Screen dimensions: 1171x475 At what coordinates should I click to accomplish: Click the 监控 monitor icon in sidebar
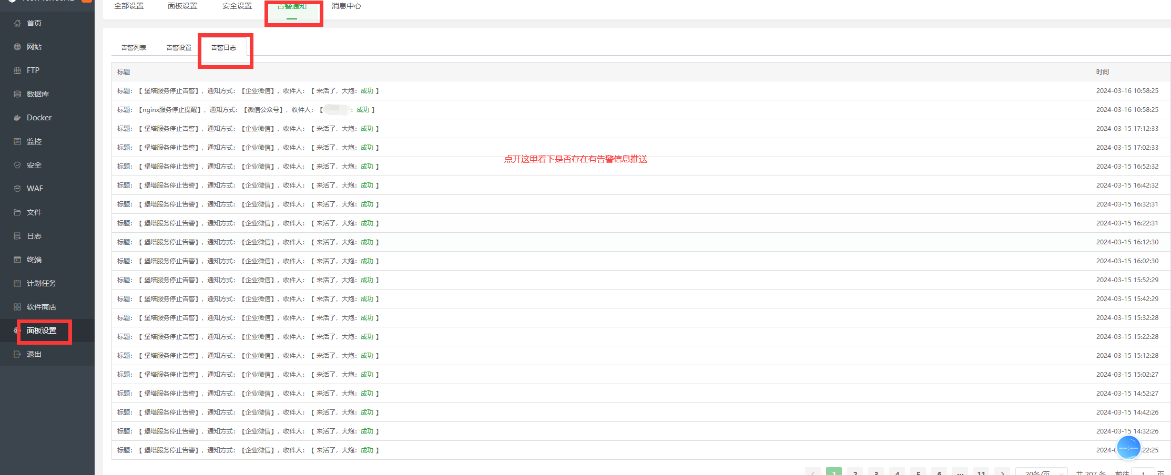[17, 141]
